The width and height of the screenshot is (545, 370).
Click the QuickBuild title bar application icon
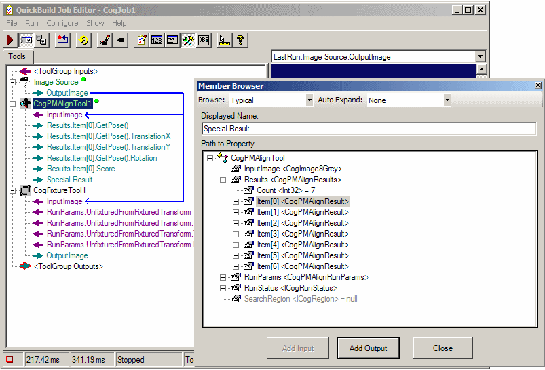tap(10, 10)
